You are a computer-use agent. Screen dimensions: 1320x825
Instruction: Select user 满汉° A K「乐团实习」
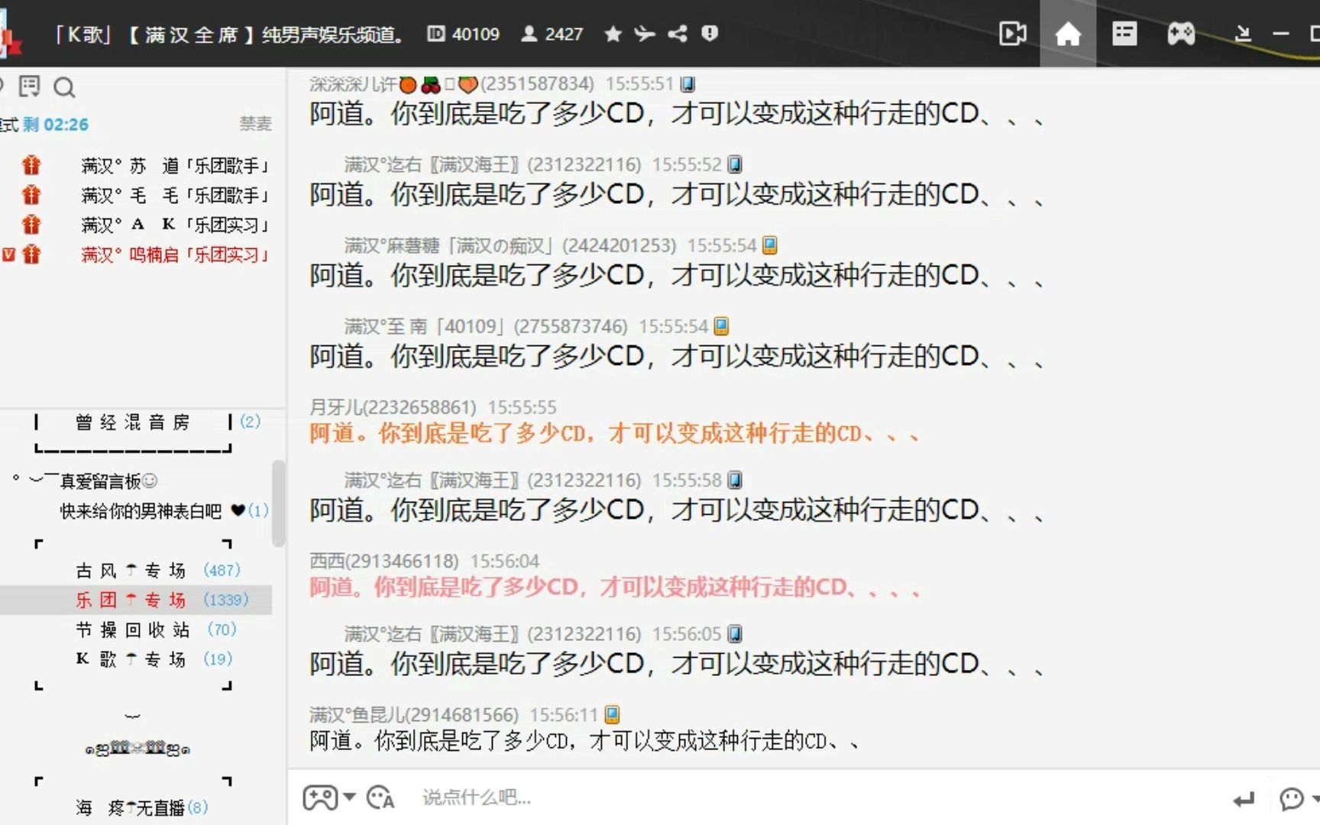coord(176,225)
